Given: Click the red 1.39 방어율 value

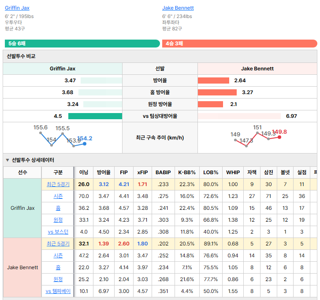Looking at the screenshot, I should pyautogui.click(x=104, y=244).
